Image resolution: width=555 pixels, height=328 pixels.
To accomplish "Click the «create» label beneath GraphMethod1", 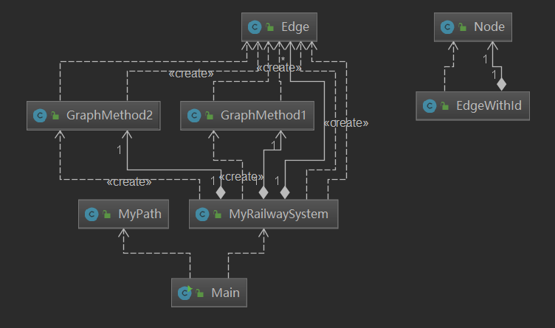I will 241,177.
